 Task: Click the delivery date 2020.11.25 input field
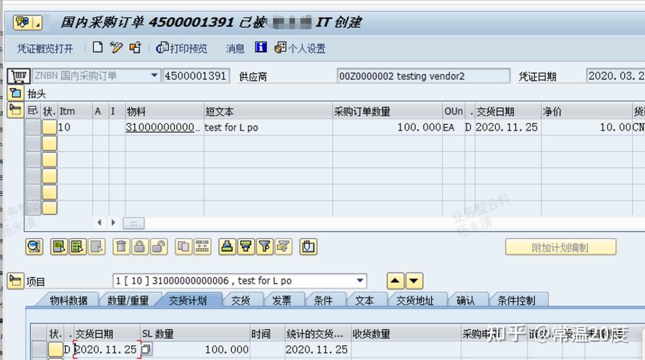[x=107, y=349]
